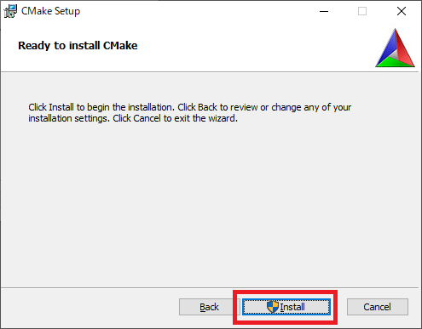Screen dimensions: 422x329
Task: Click the word "Cancel" in the instructions
Action: click(147, 118)
